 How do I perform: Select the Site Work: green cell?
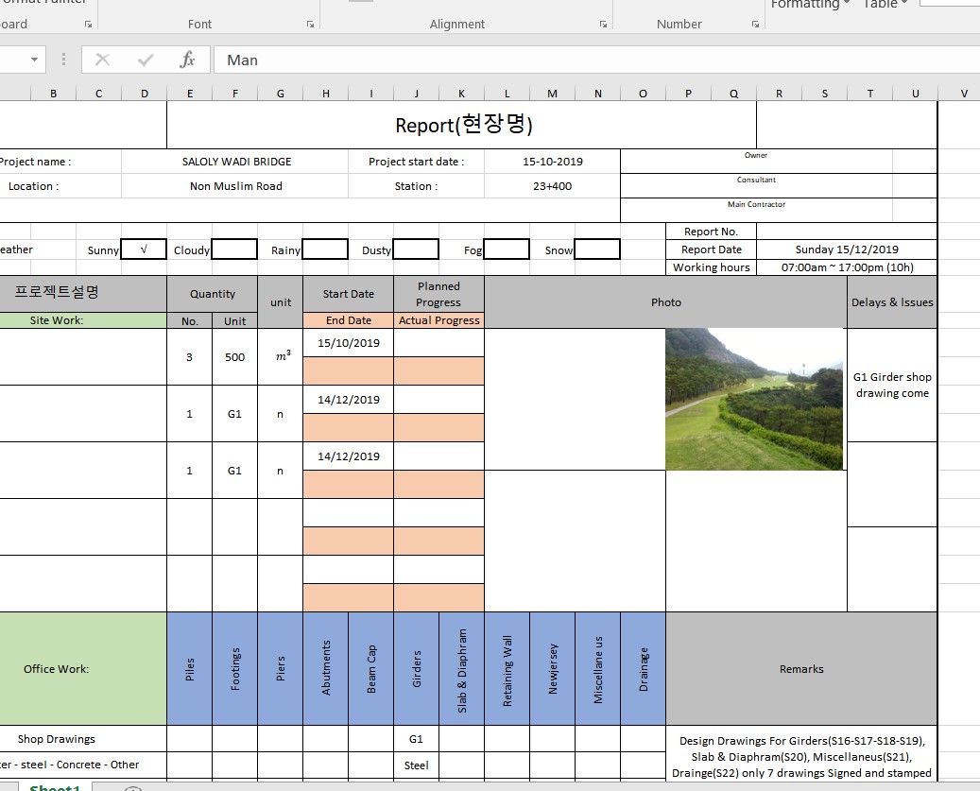[82, 320]
